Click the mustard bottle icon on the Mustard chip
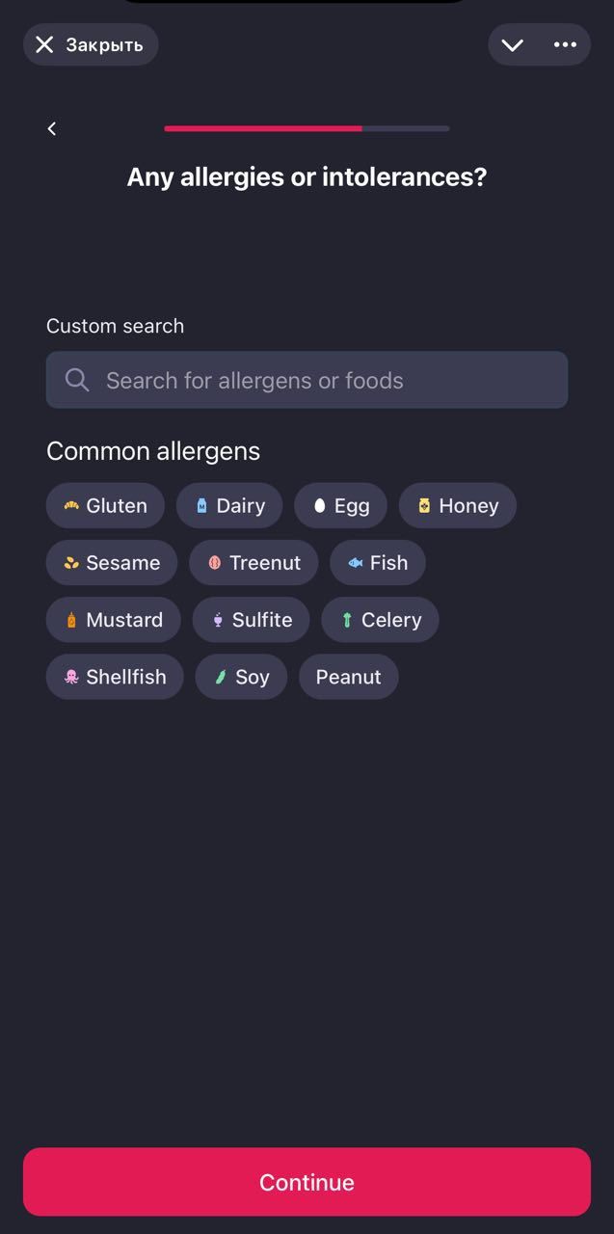This screenshot has height=1234, width=614. coord(69,619)
